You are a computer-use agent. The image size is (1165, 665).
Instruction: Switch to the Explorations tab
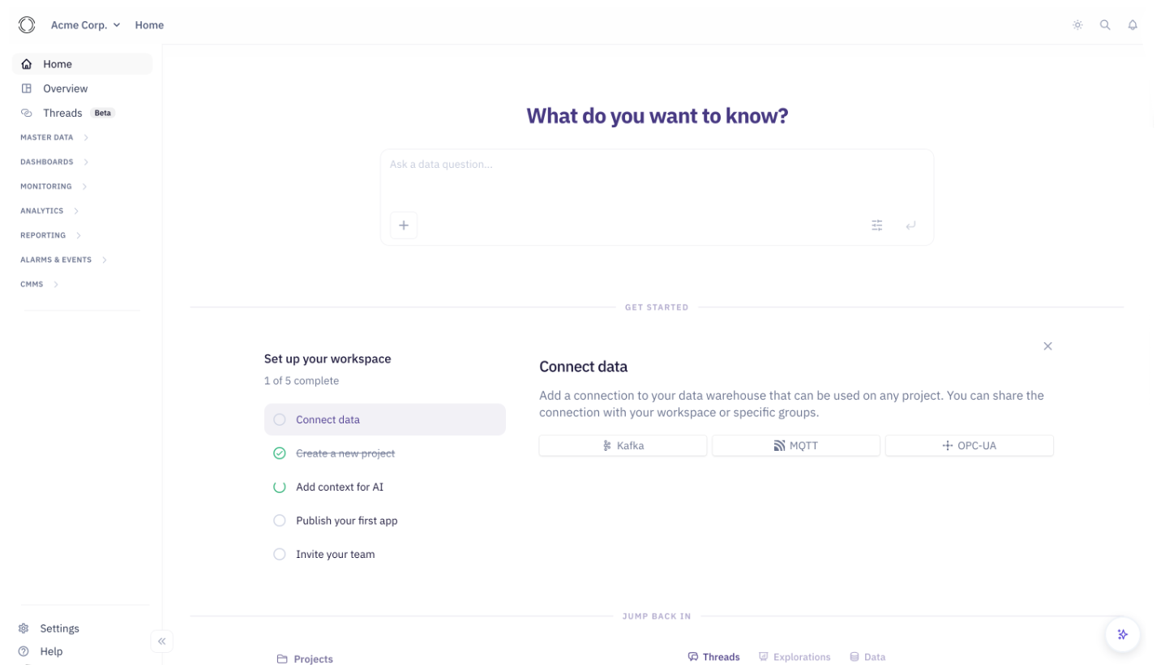[x=795, y=657]
